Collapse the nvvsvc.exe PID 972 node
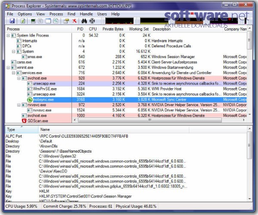 point(19,105)
